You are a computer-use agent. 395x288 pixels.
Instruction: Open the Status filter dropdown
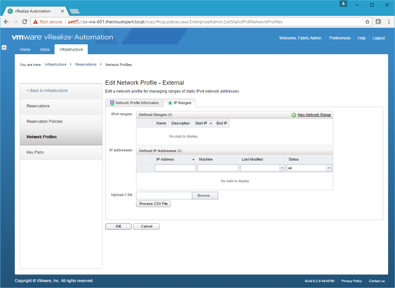tap(329, 168)
